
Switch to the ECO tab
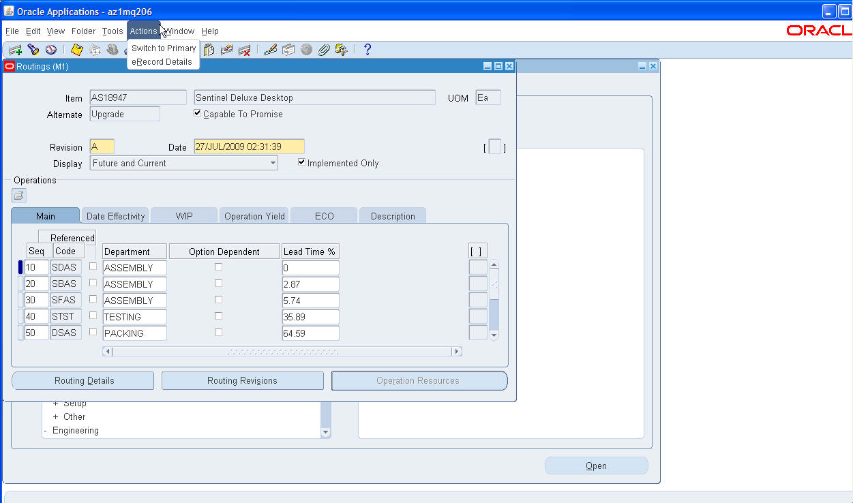coord(324,216)
